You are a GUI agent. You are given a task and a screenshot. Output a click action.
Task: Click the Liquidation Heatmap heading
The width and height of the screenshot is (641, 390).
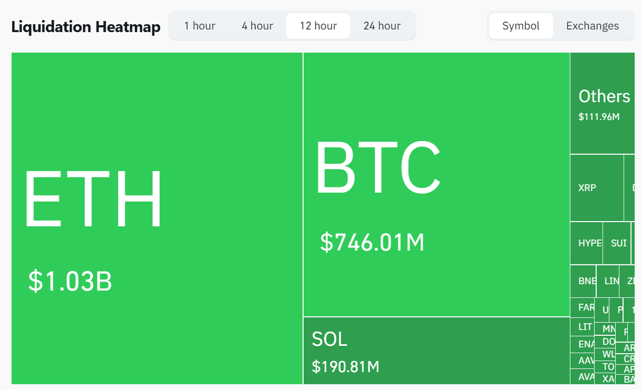point(86,27)
